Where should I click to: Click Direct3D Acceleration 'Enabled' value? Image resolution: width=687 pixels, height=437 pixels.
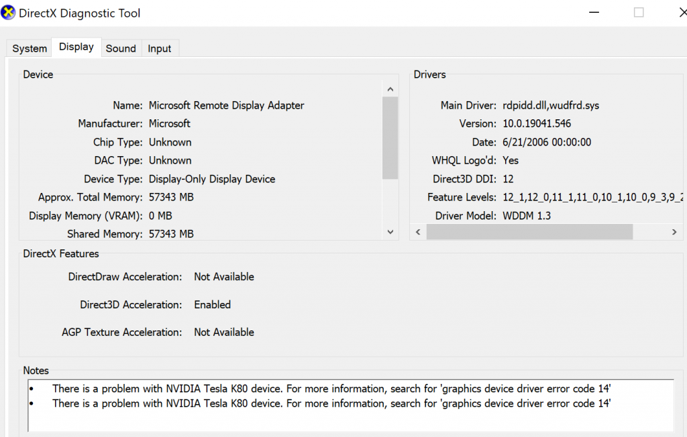click(x=213, y=305)
